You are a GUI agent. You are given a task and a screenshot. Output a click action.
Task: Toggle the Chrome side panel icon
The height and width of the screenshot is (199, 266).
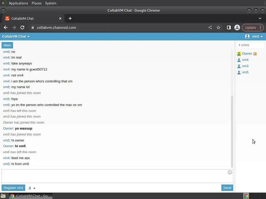click(229, 27)
